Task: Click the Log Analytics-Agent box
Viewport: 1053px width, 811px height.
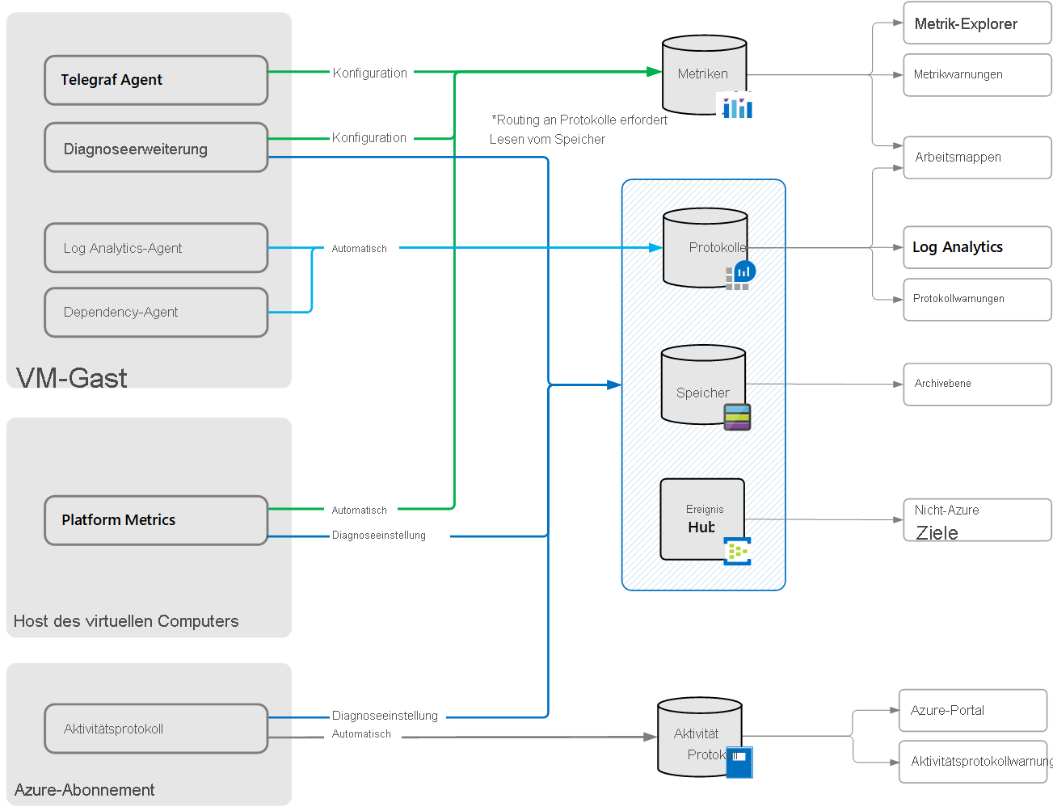Action: [x=156, y=248]
